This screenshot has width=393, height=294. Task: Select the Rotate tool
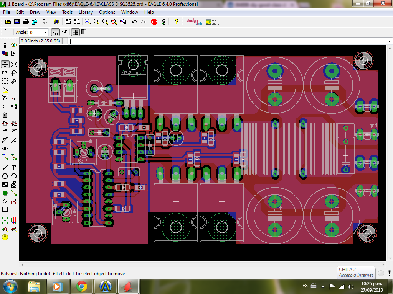click(14, 73)
